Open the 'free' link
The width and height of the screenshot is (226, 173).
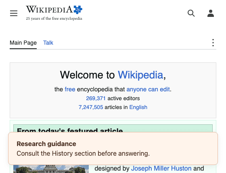[70, 89]
